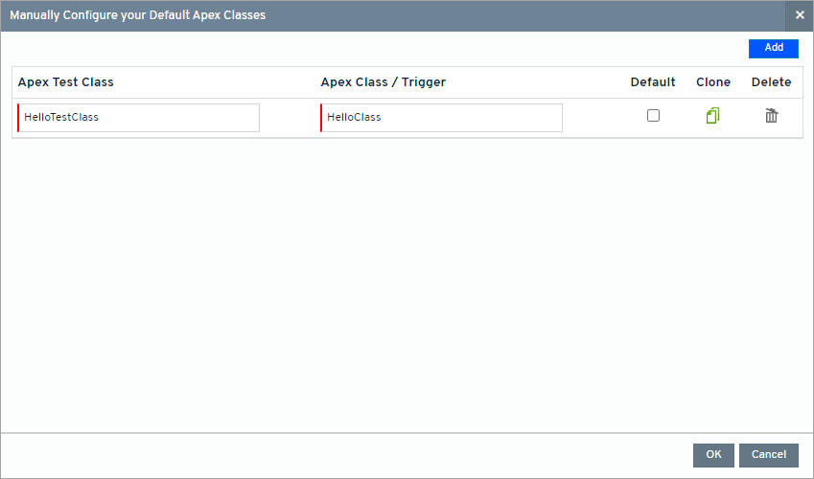Focus the HelloTestClass input field
The image size is (814, 479).
(x=140, y=118)
